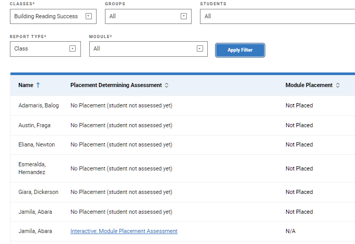Click the Module Placement column header

[309, 86]
